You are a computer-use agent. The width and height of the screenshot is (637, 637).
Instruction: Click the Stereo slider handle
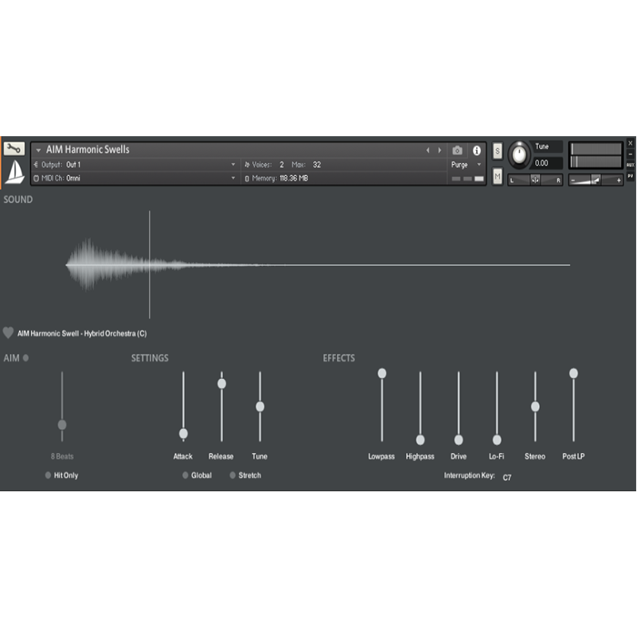pyautogui.click(x=535, y=406)
